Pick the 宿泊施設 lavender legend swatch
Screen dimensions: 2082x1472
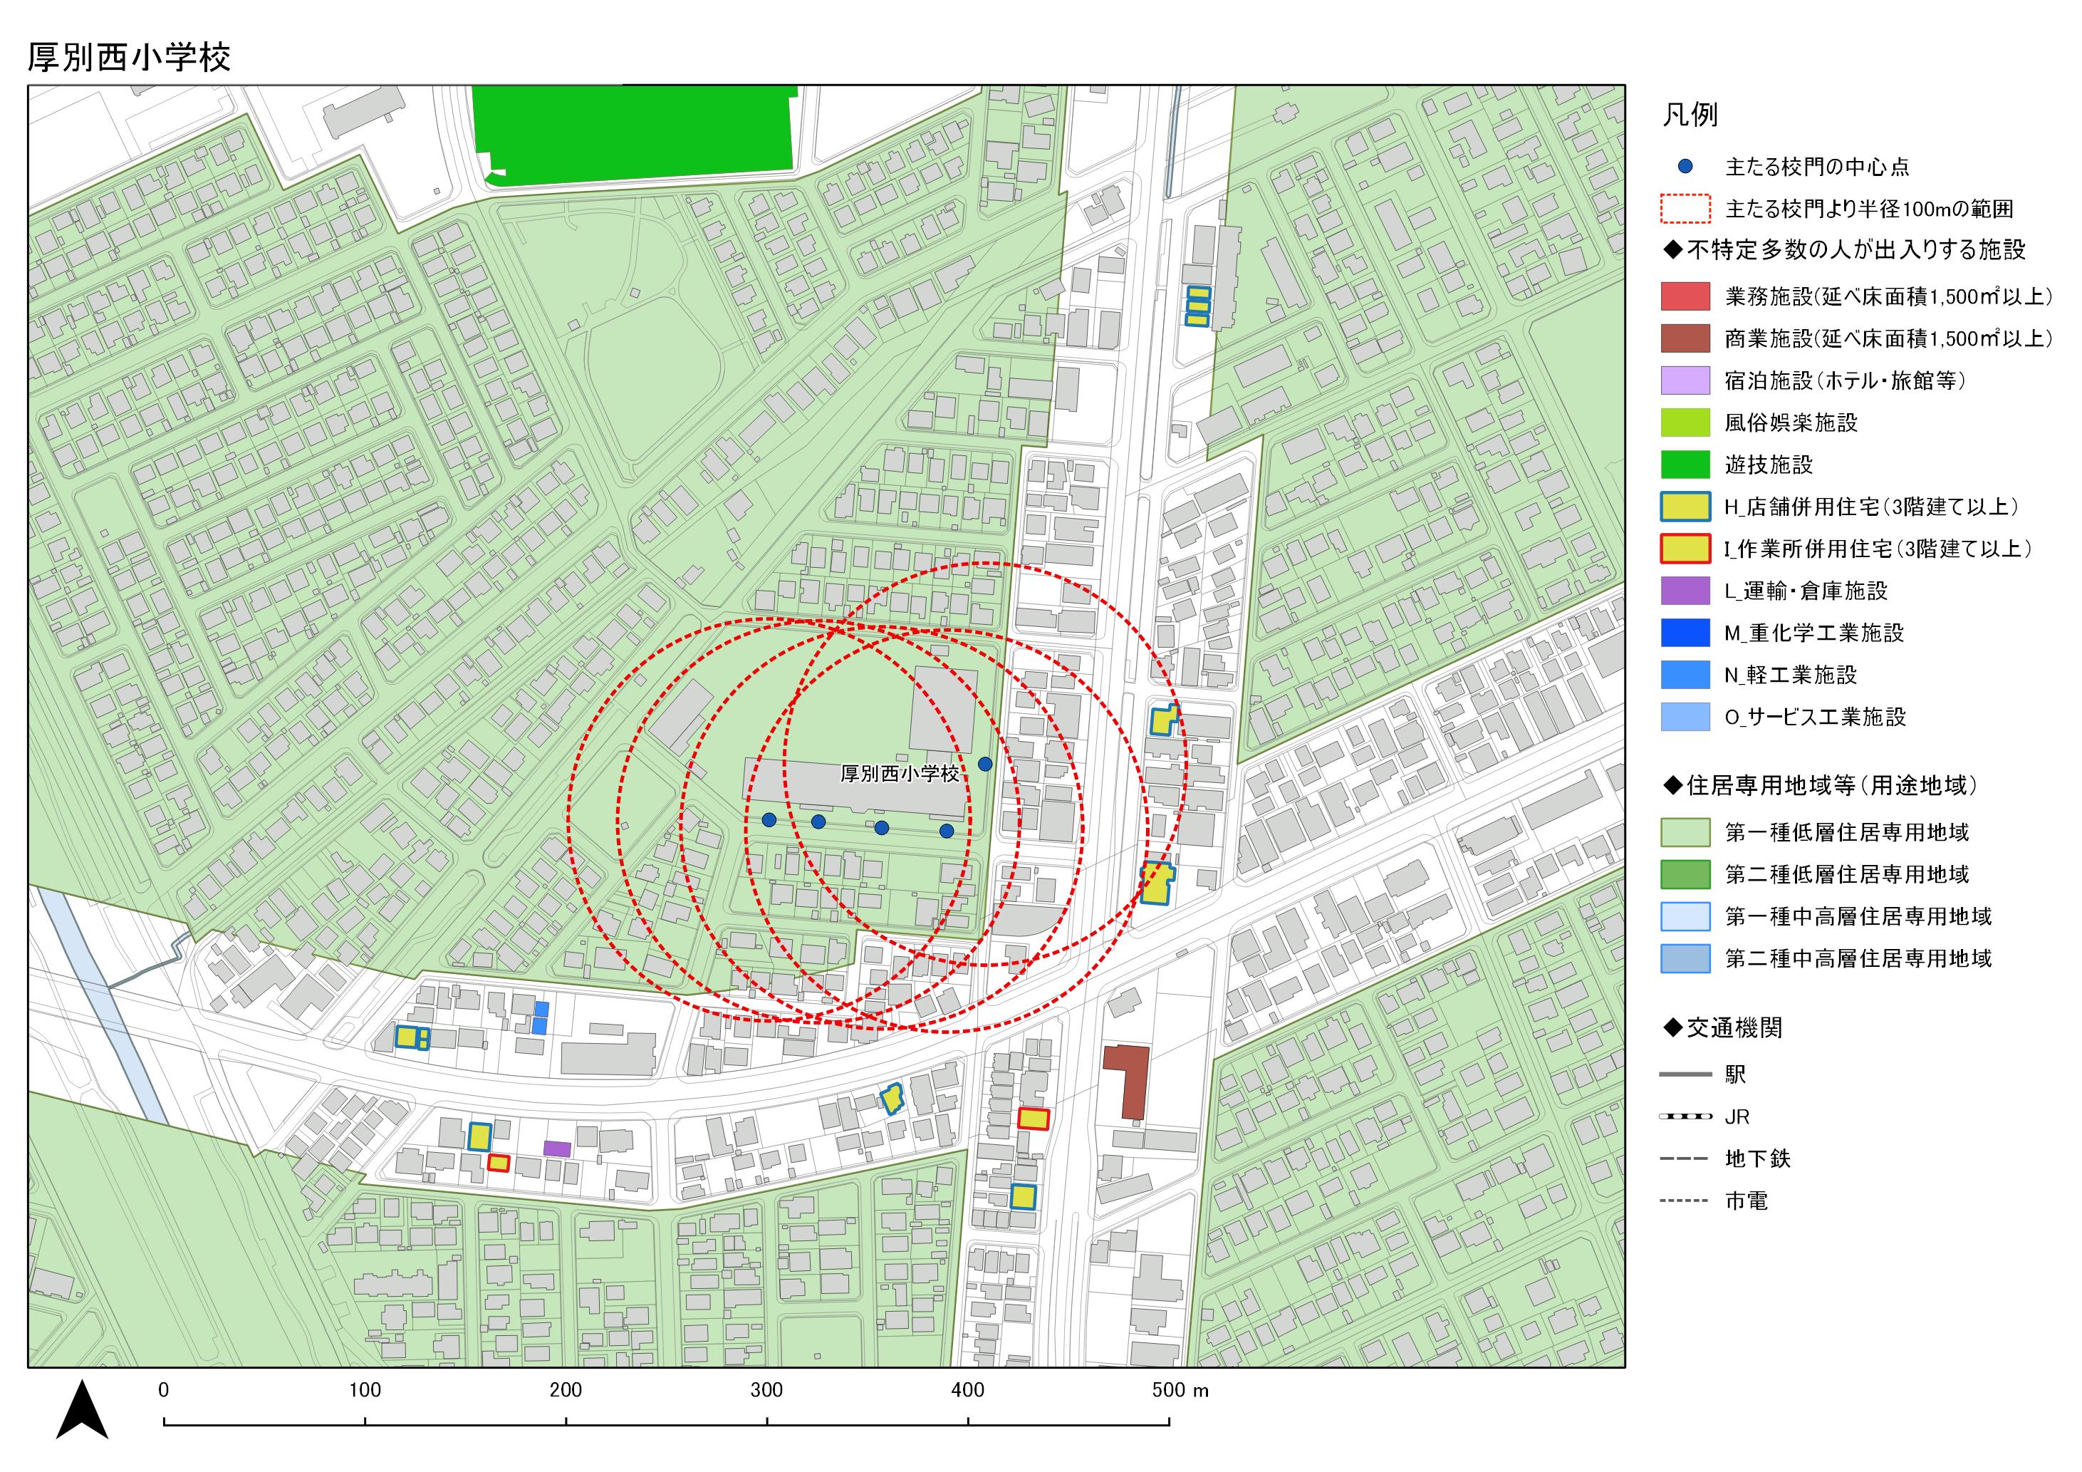tap(1685, 380)
